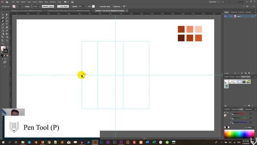Switch to the Brushes panel tab
257x145 pixels.
pos(232,77)
